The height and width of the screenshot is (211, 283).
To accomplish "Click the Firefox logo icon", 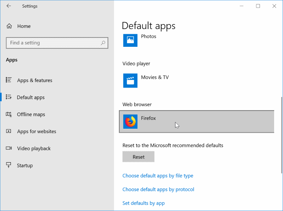I will (x=130, y=121).
